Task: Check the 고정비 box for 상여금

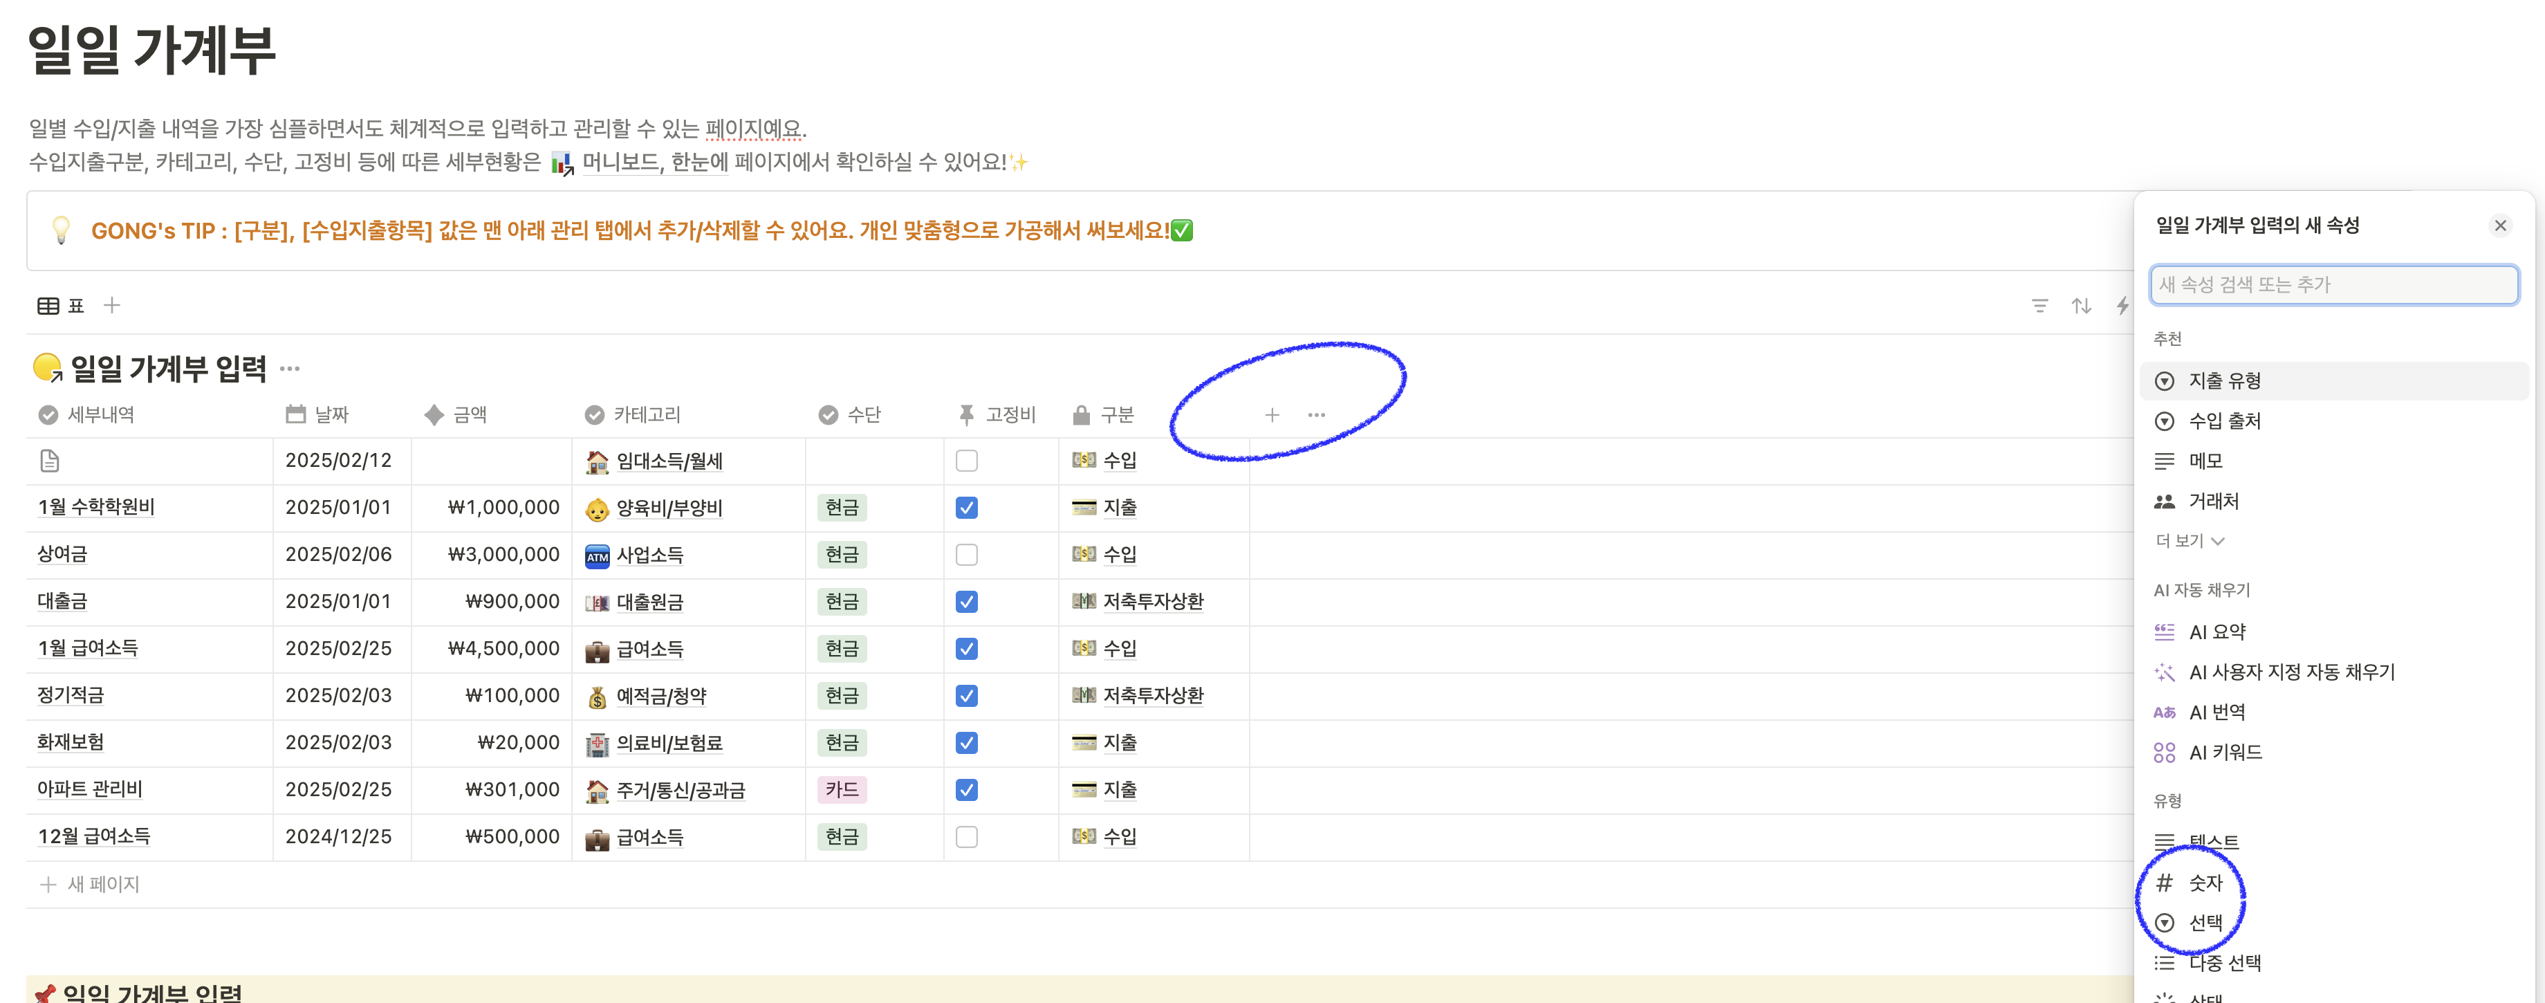Action: [x=966, y=554]
